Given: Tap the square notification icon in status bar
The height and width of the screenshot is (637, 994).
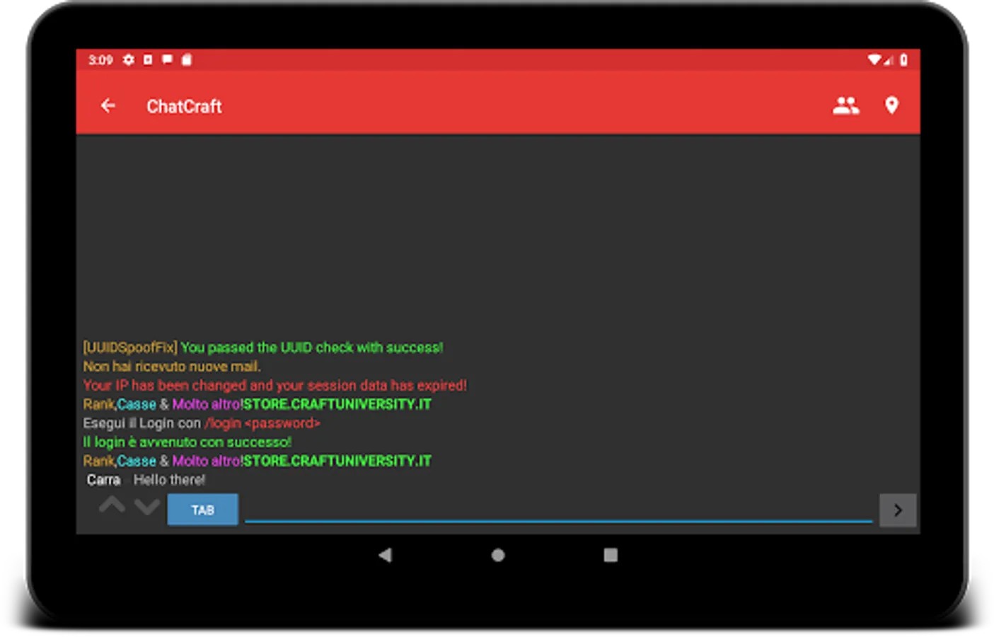Looking at the screenshot, I should (148, 59).
